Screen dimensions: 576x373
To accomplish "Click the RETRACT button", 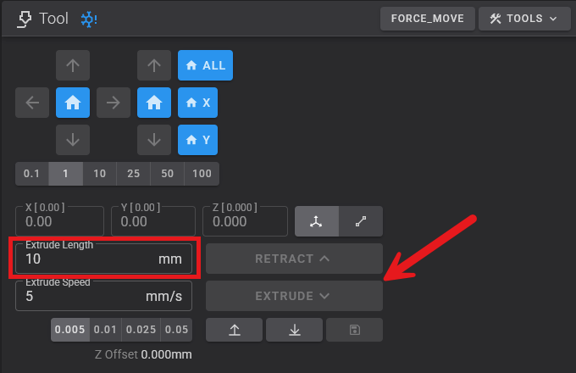I will tap(294, 259).
